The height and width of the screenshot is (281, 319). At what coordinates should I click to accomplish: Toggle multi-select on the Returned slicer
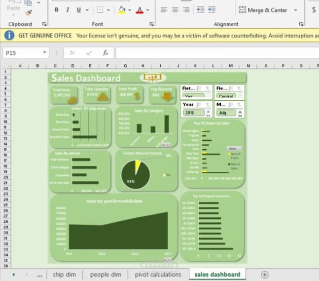[x=199, y=88]
